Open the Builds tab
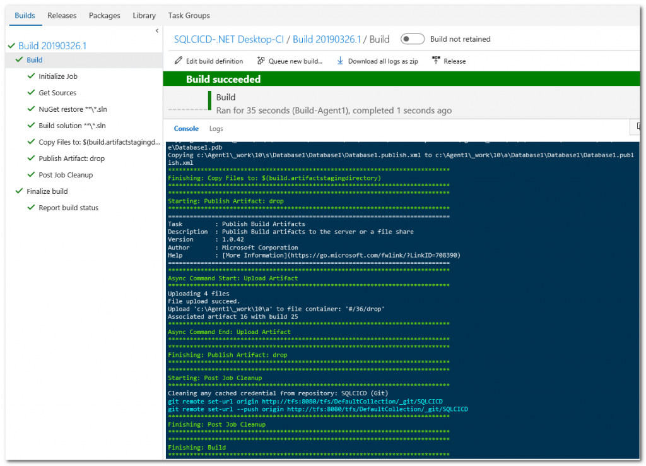646x466 pixels. (25, 16)
